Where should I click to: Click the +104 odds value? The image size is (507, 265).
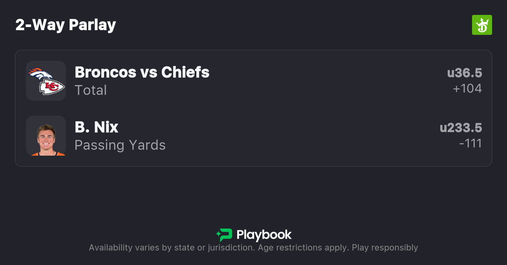click(467, 89)
